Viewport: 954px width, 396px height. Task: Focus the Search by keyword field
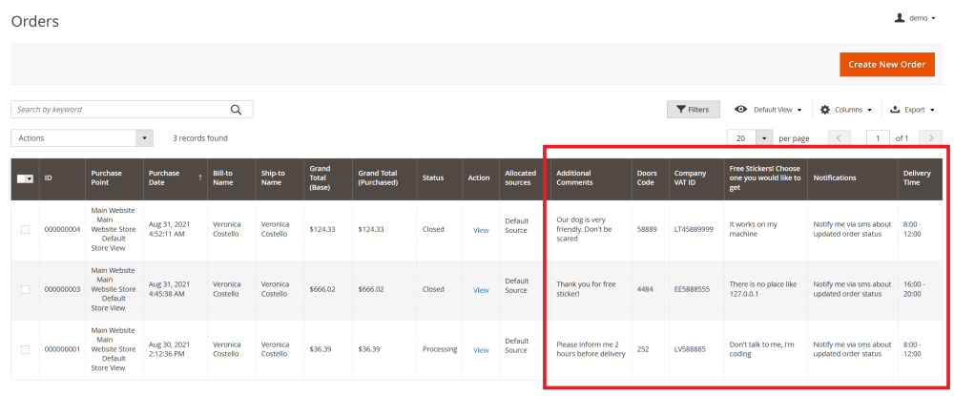coord(132,110)
